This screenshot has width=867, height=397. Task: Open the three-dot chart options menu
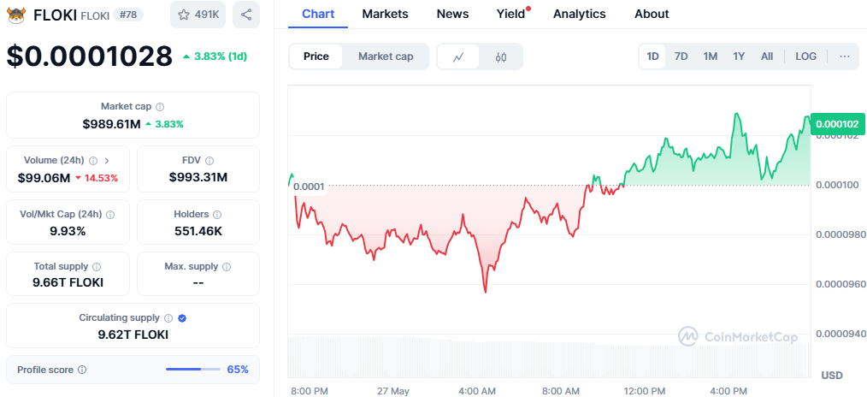pos(844,56)
